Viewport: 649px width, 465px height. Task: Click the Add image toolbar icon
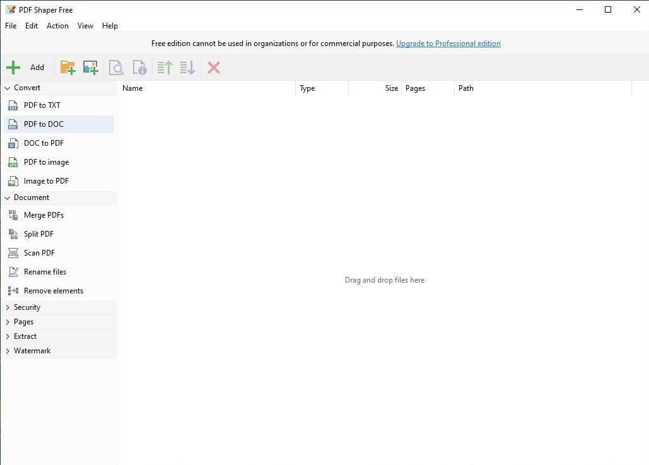[91, 68]
